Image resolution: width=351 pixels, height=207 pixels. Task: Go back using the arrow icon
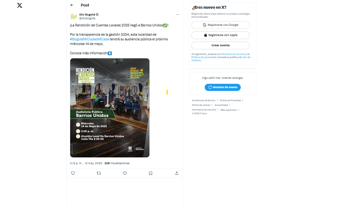point(72,5)
